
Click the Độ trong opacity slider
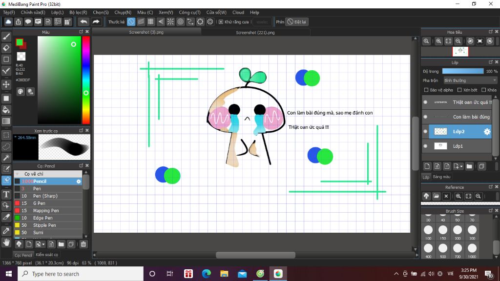tap(463, 71)
